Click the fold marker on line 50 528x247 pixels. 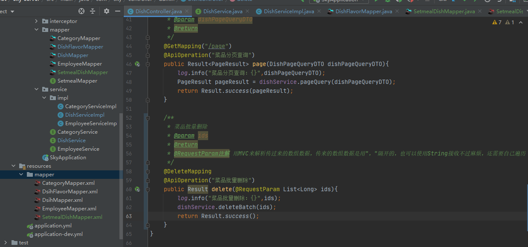coord(148,100)
